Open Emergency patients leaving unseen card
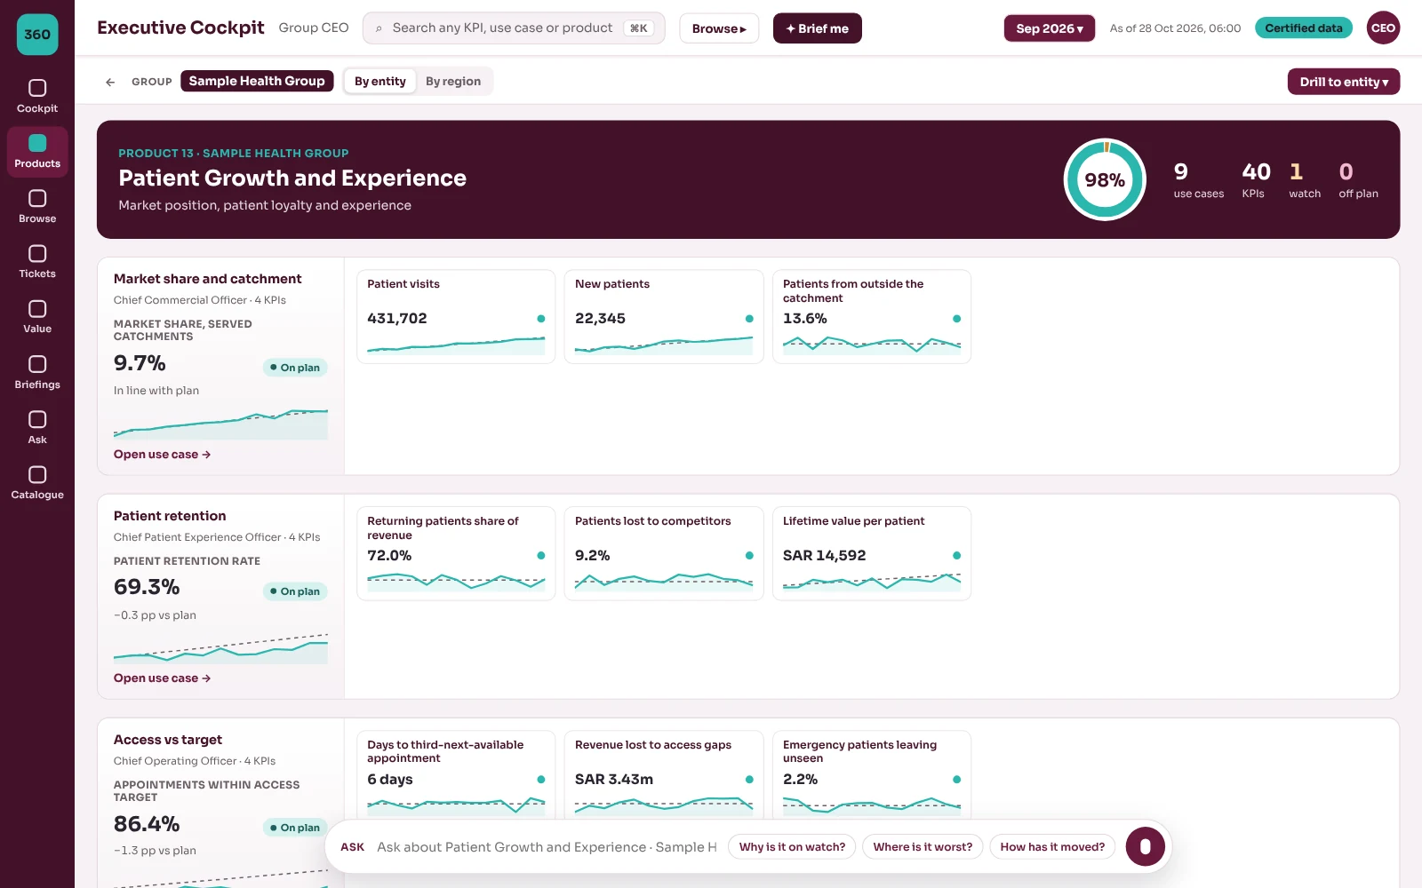The height and width of the screenshot is (888, 1422). point(872,774)
